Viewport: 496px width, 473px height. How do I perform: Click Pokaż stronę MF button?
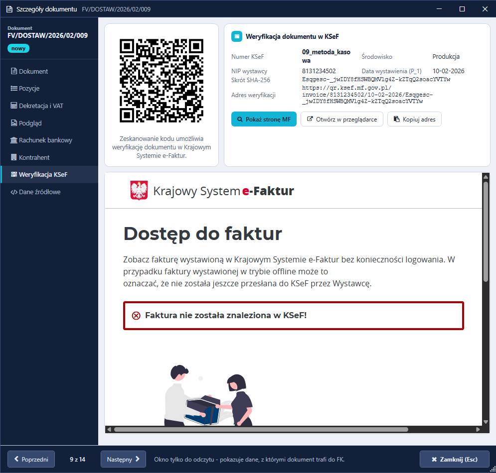point(264,119)
